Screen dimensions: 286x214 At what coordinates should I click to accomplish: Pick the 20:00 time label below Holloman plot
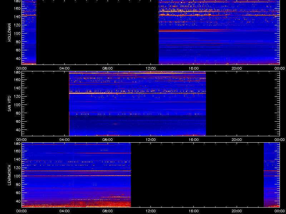coord(237,68)
